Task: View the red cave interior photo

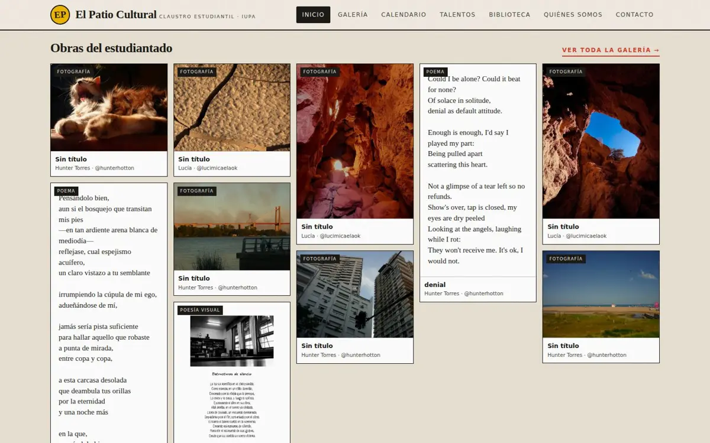Action: [355, 141]
